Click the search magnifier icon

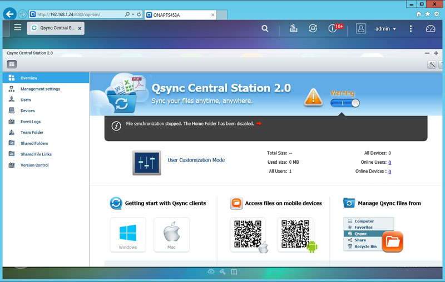(265, 28)
